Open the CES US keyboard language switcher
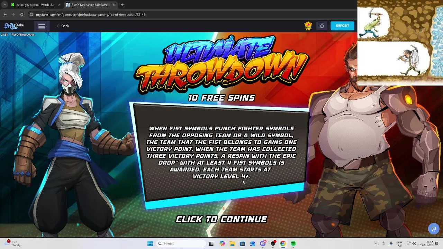Screen dimensions: 443x249 click(x=400, y=243)
